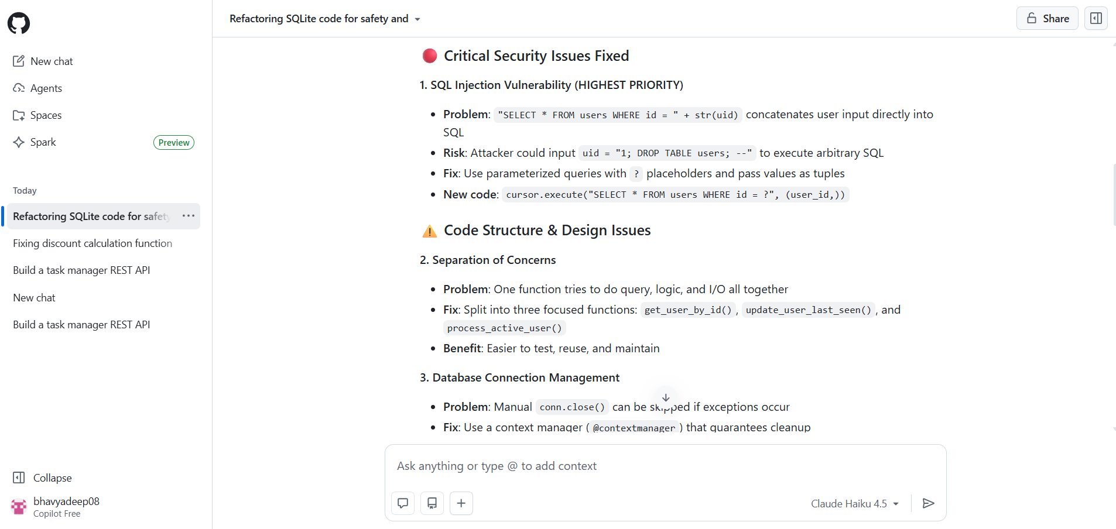
Task: Open the Claude Haiku 4.5 model dropdown
Action: 854,503
